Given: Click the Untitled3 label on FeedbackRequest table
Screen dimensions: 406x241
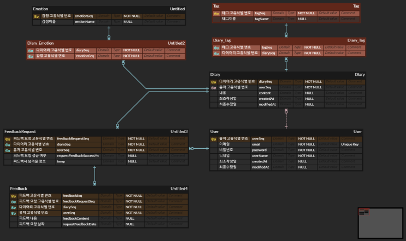Looking at the screenshot, I should pyautogui.click(x=179, y=131).
